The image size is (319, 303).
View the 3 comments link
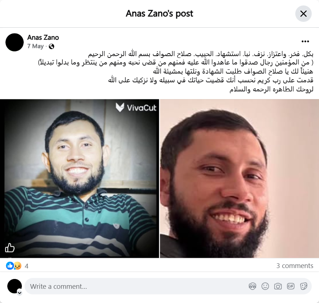pos(295,265)
